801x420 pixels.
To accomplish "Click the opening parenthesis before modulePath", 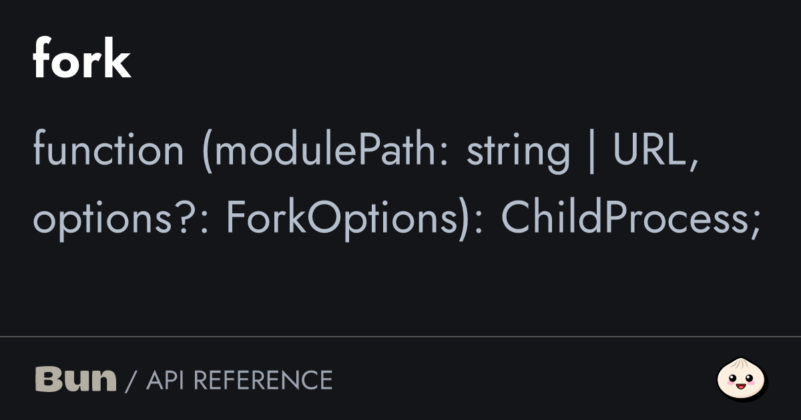I will click(206, 151).
